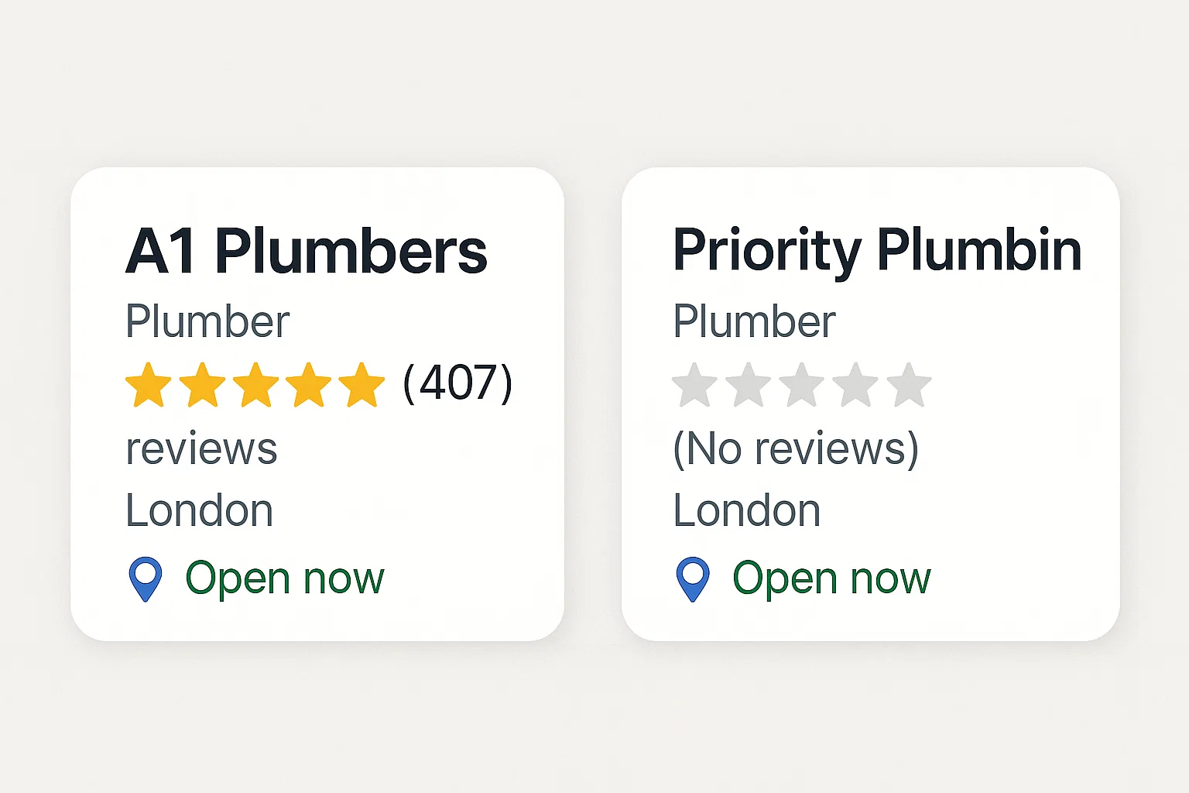Image resolution: width=1189 pixels, height=793 pixels.
Task: Click the third gray star under Priority Plumbin
Action: 801,383
